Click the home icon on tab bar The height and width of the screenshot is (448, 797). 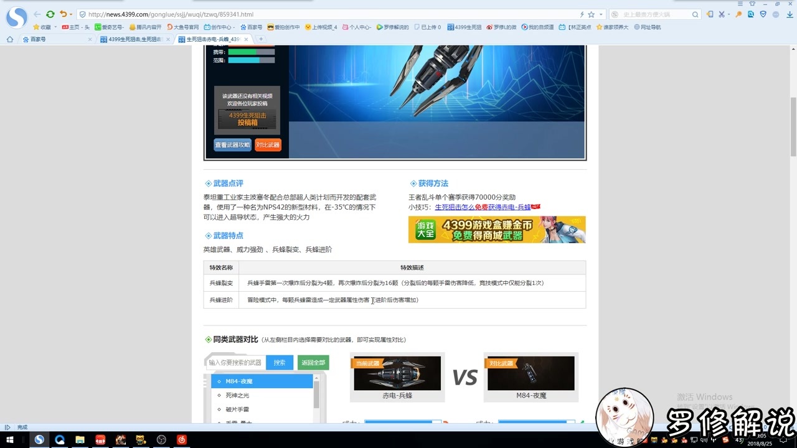tap(10, 39)
